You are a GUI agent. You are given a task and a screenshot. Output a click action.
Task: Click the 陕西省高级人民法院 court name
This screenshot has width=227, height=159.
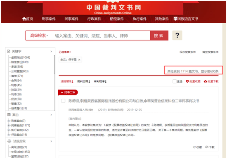[80, 110]
